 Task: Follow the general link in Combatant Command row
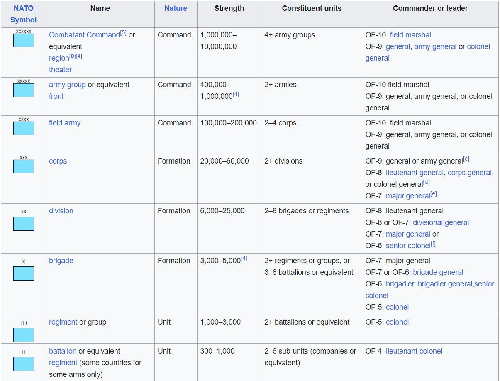pyautogui.click(x=398, y=46)
